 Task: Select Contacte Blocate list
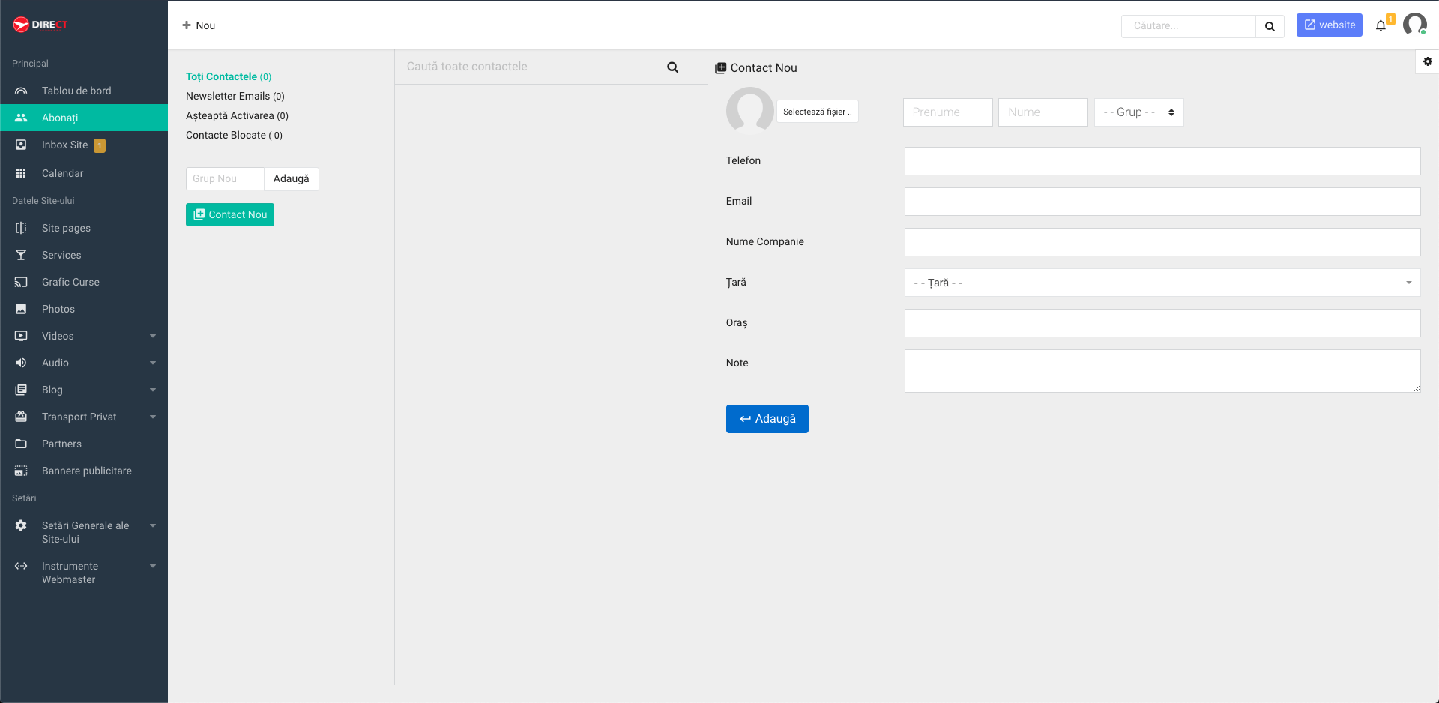234,135
